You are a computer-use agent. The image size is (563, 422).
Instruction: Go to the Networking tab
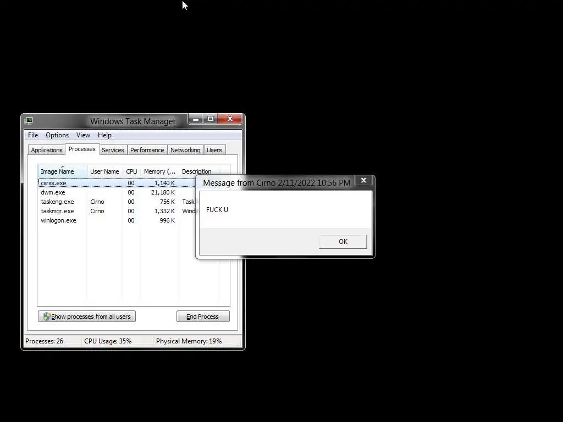point(185,150)
